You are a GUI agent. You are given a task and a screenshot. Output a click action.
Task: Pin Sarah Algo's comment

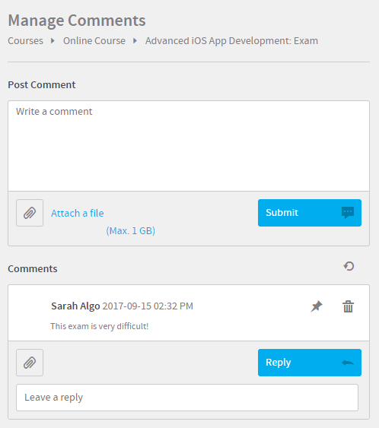click(317, 306)
